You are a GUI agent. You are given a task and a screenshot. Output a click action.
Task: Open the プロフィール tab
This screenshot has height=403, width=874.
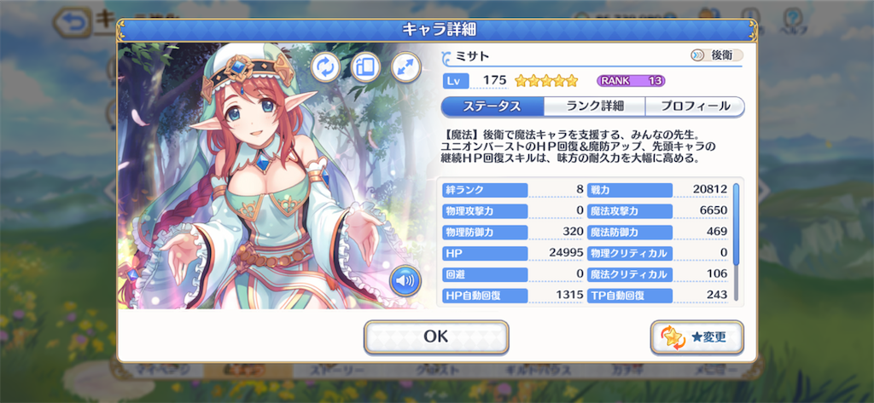(x=695, y=107)
